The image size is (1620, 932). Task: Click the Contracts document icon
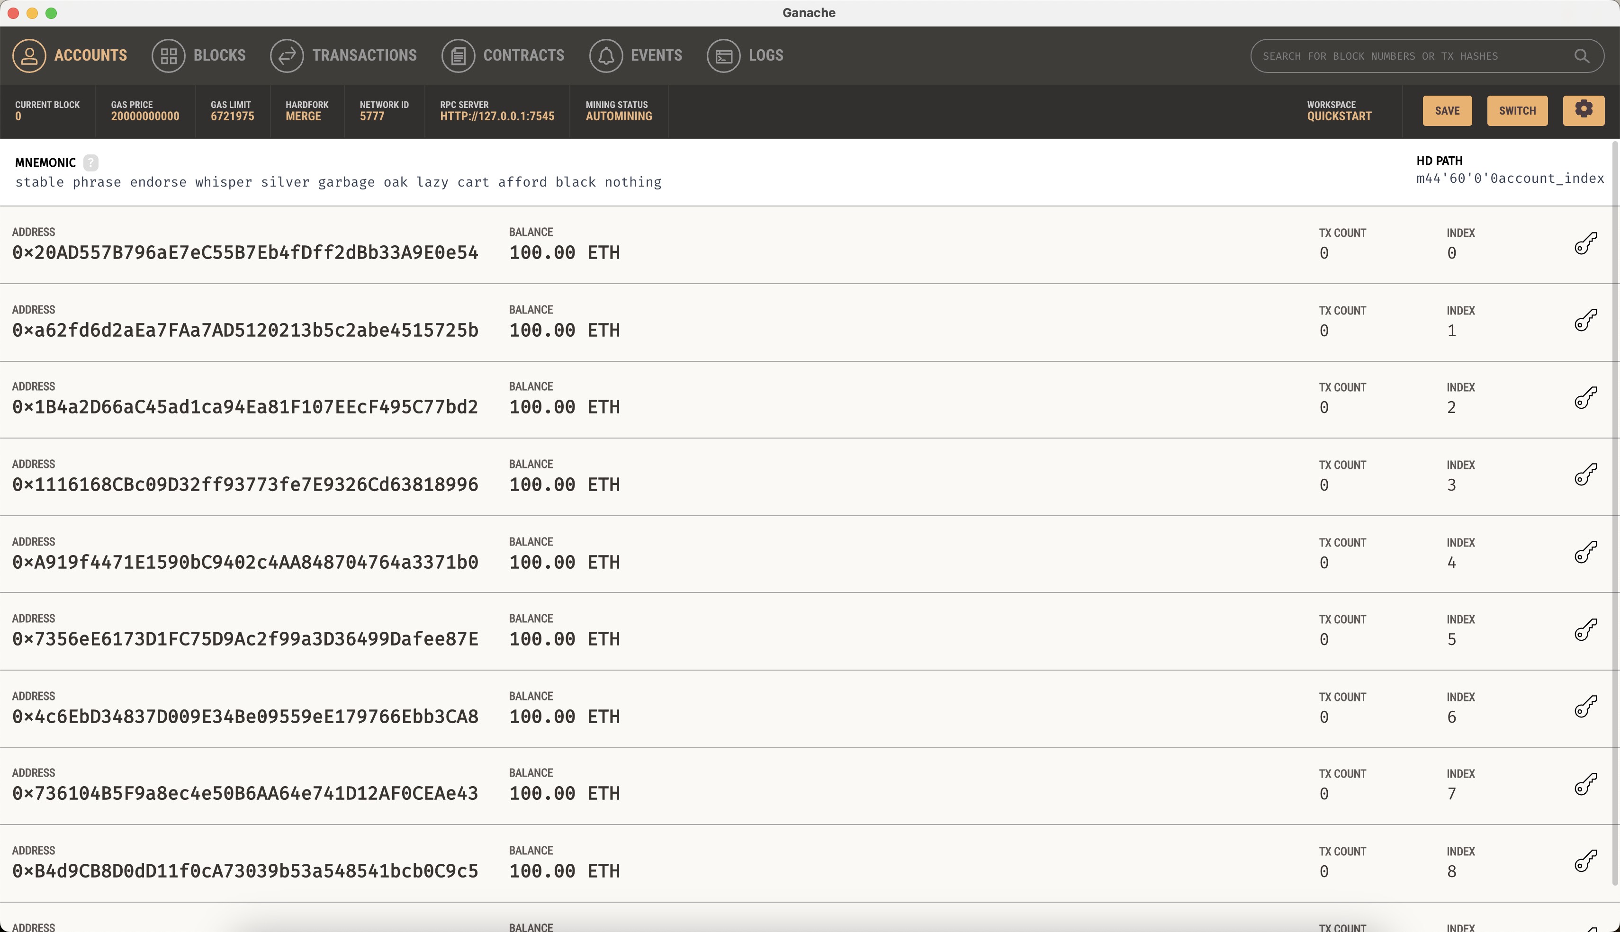(458, 56)
